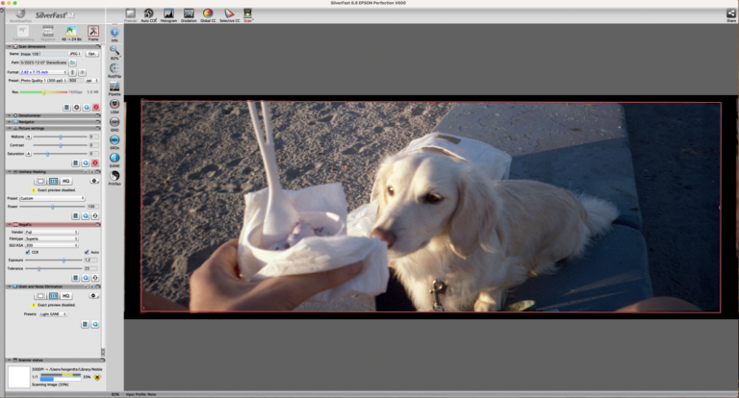Enable HQ preview in Grain and Noise Elimination
Image resolution: width=739 pixels, height=398 pixels.
pyautogui.click(x=66, y=296)
